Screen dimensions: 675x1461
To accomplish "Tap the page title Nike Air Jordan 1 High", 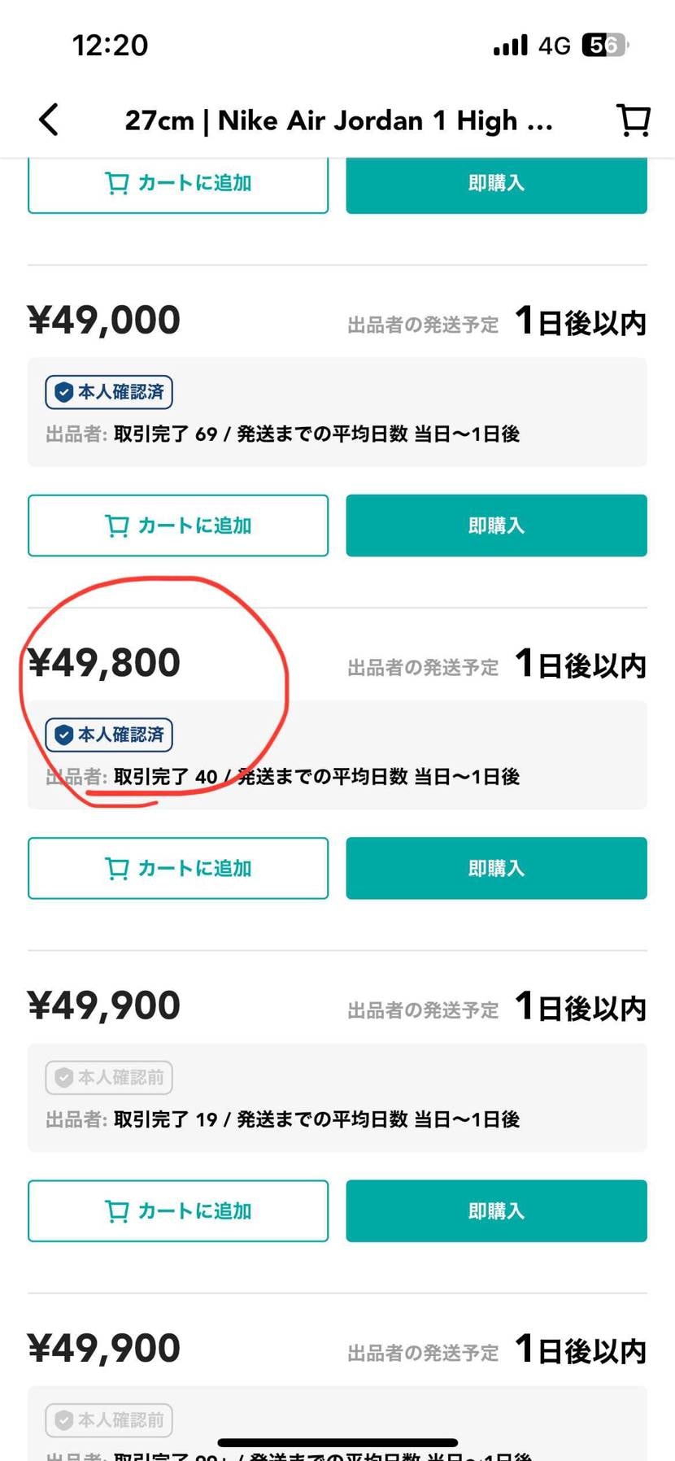I will 338,120.
